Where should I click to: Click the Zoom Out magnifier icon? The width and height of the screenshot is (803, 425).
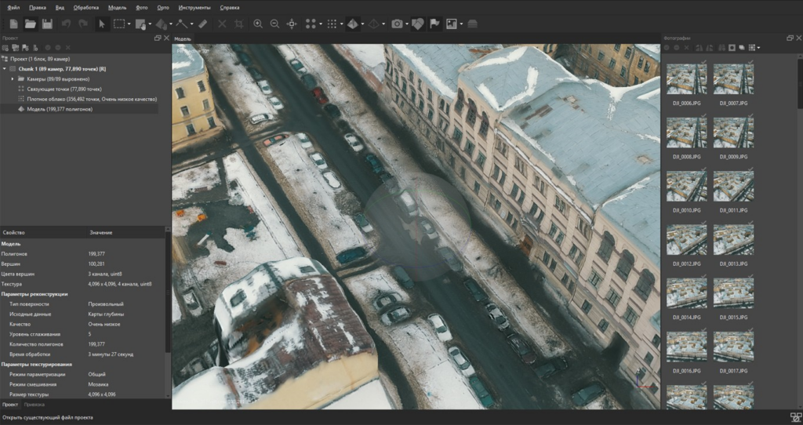click(275, 24)
